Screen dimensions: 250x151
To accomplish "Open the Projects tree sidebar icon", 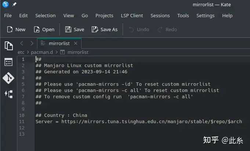I will (8, 93).
